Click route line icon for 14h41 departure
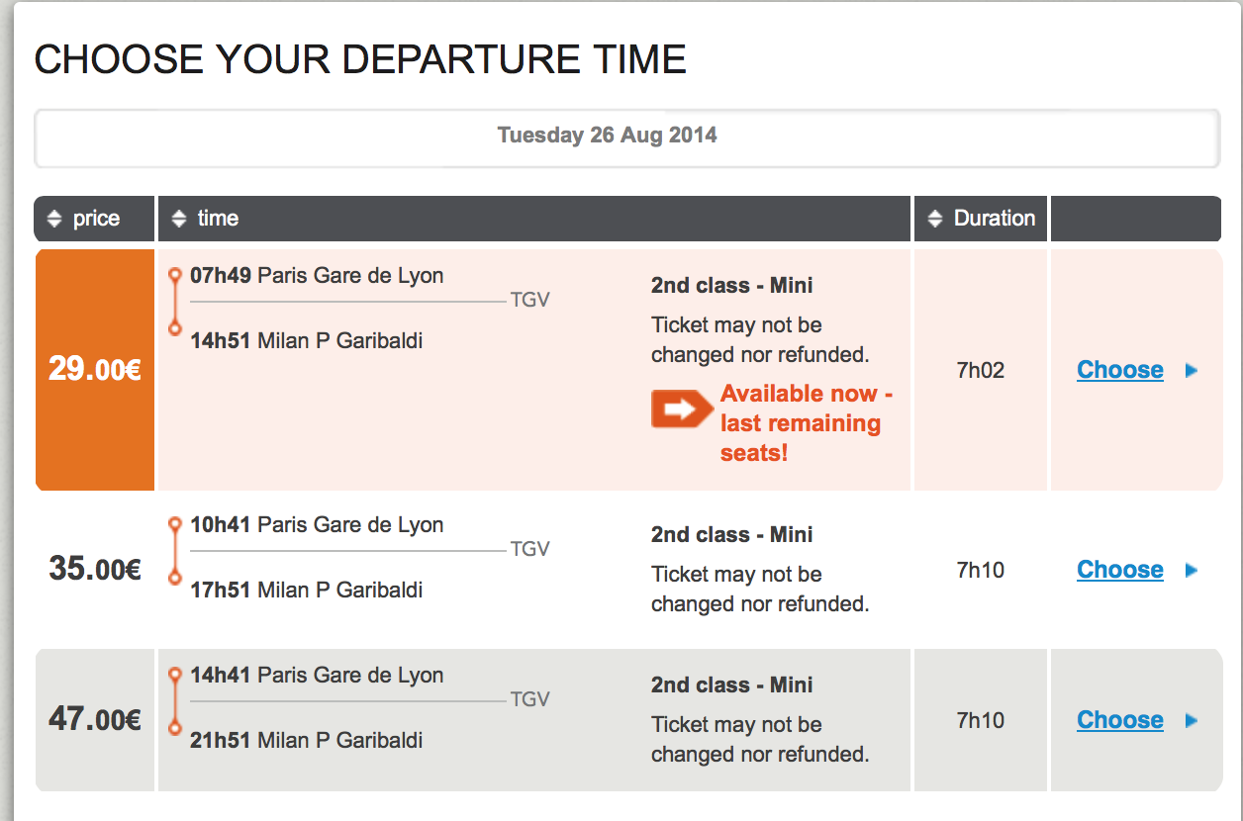The height and width of the screenshot is (821, 1243). point(175,701)
